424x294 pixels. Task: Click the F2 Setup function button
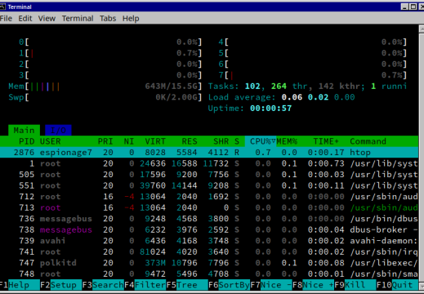tap(61, 285)
